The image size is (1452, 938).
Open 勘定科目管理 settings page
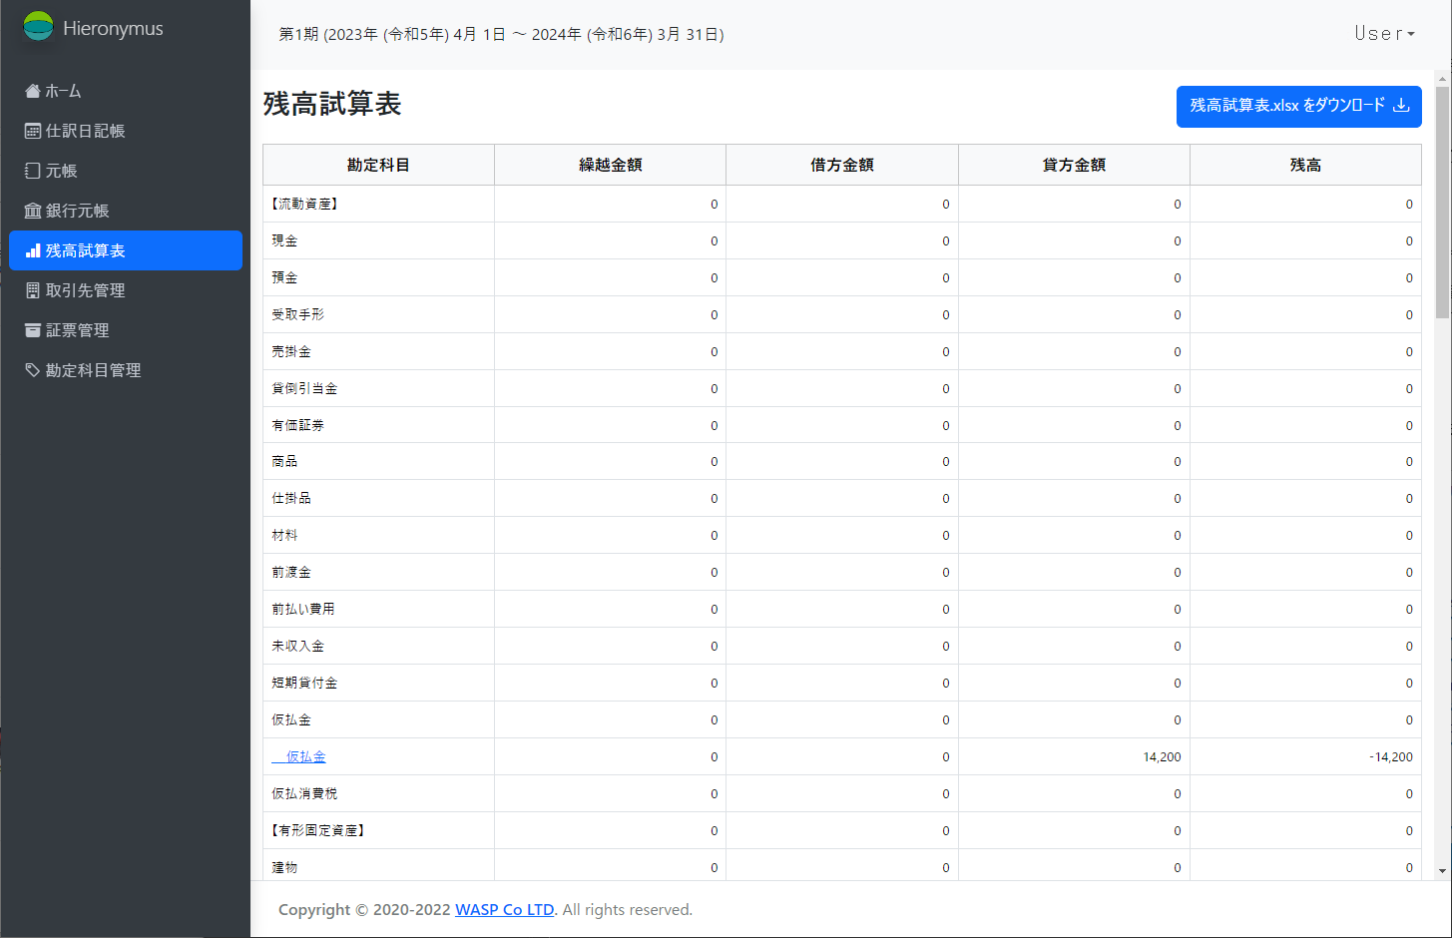pyautogui.click(x=126, y=370)
